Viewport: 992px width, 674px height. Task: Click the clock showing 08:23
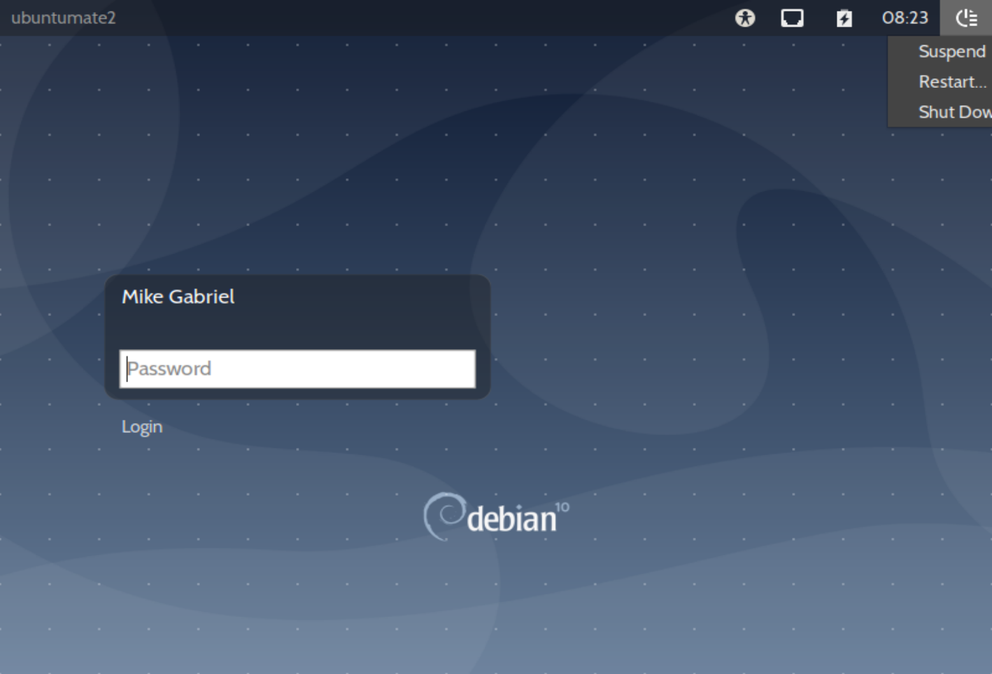[x=905, y=18]
